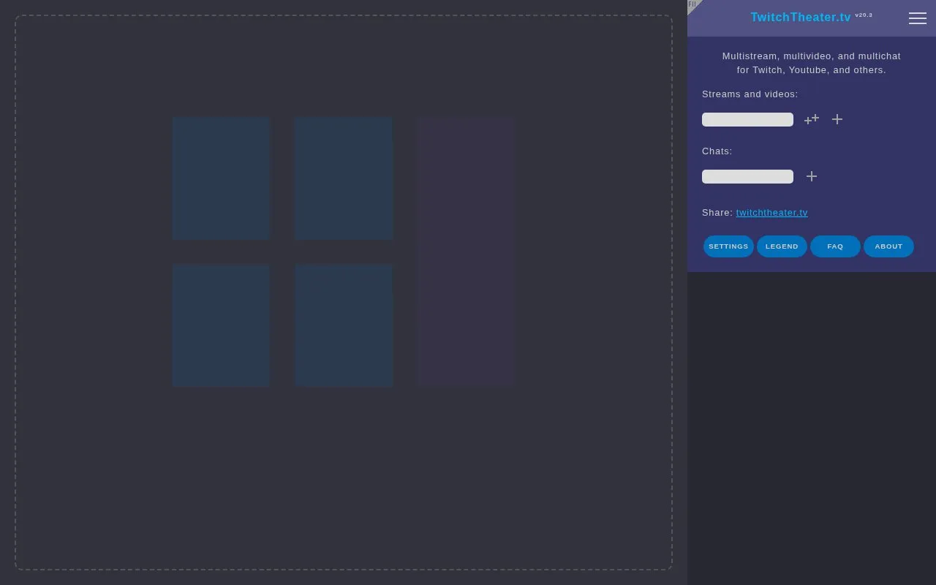View the About information
This screenshot has width=936, height=585.
click(888, 246)
